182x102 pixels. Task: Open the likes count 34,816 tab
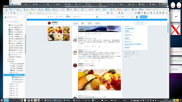pyautogui.click(x=97, y=23)
